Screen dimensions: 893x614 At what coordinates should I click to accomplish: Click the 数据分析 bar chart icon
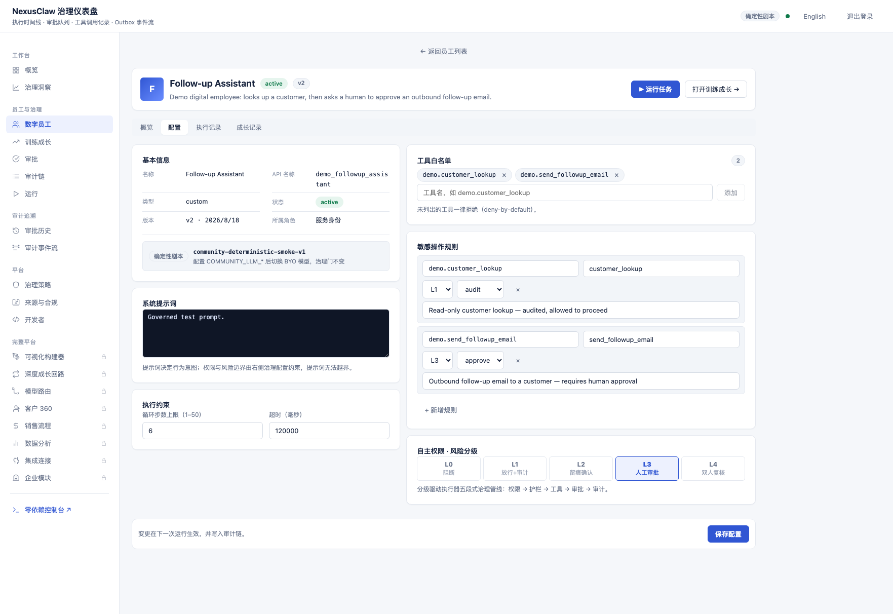click(16, 444)
